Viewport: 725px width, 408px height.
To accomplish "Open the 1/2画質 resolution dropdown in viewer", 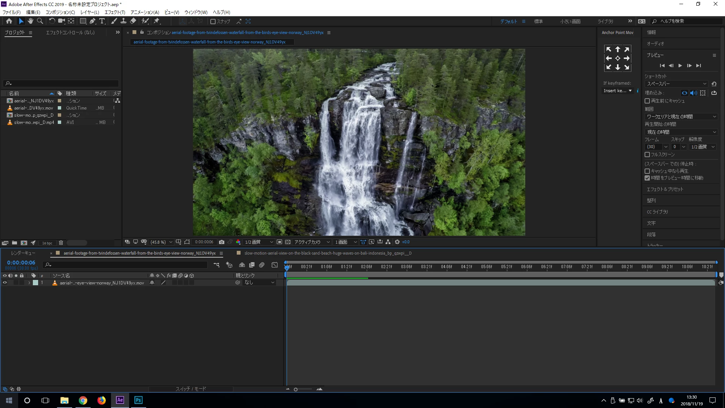I will point(259,242).
